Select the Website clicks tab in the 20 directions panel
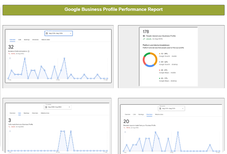The width and height of the screenshot is (227, 154). (159, 114)
